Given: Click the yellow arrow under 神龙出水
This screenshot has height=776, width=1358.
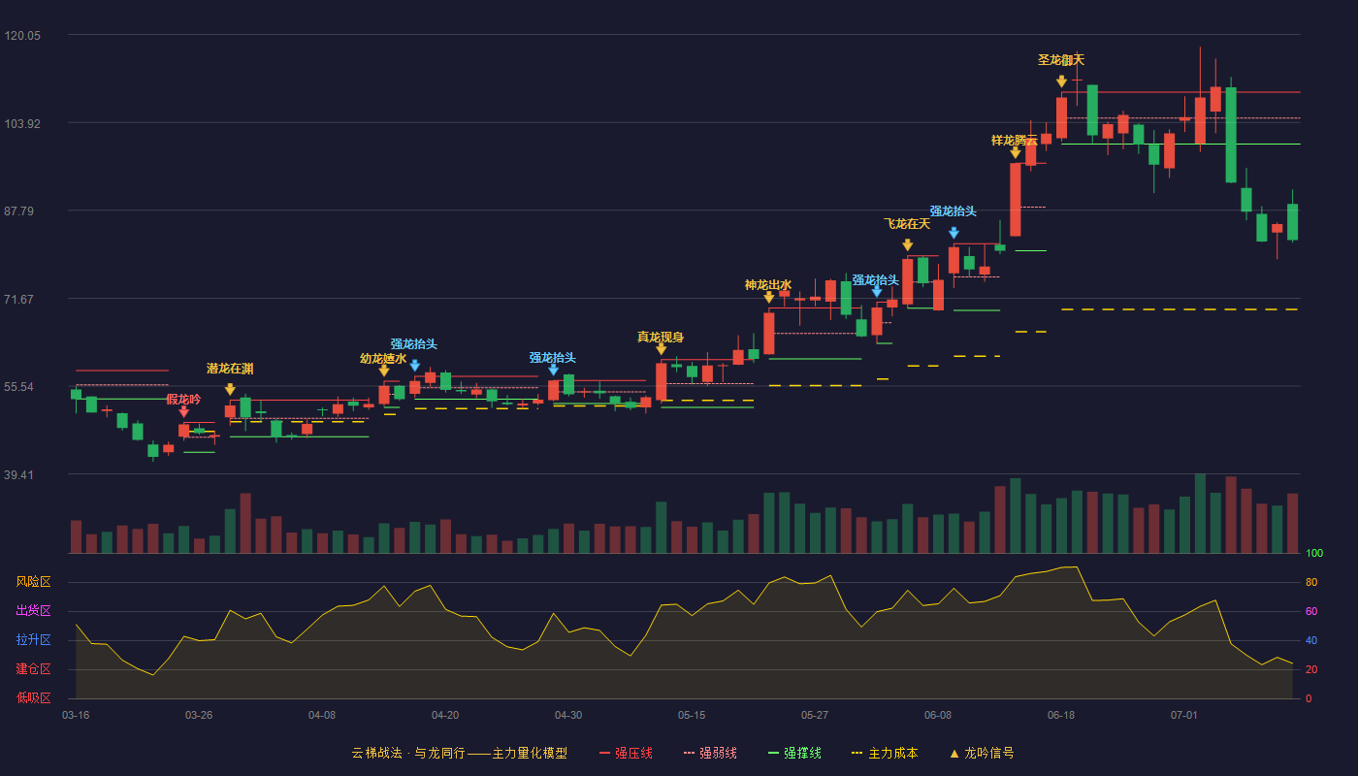Looking at the screenshot, I should click(768, 298).
